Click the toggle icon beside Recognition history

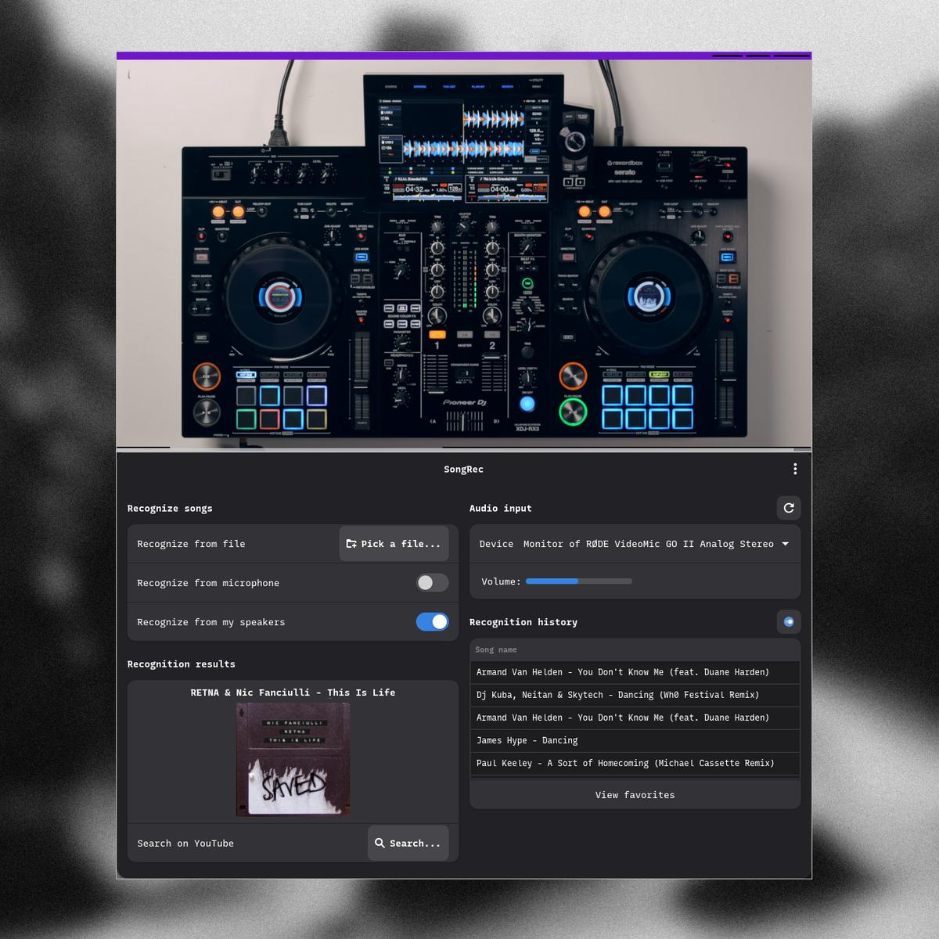(x=789, y=622)
